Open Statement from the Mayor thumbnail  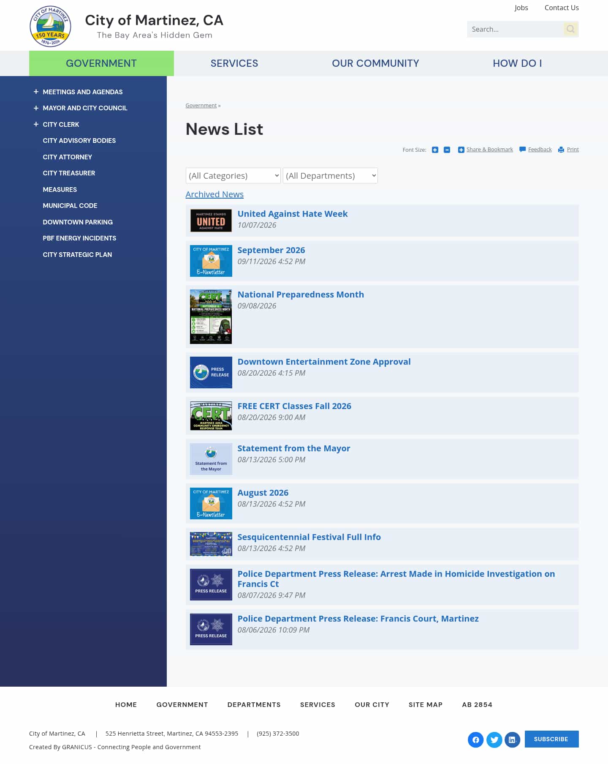(211, 459)
